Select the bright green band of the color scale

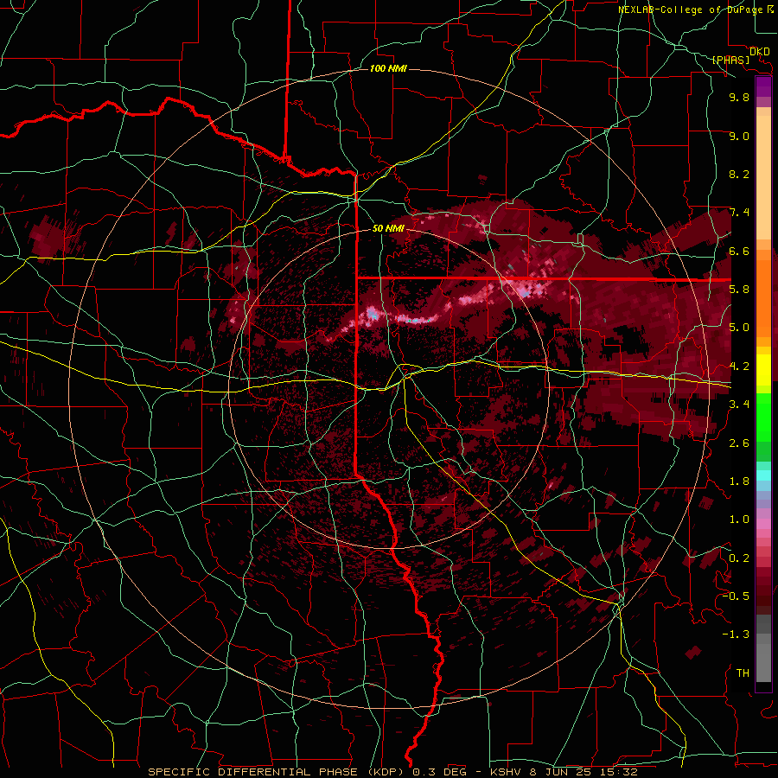[763, 418]
